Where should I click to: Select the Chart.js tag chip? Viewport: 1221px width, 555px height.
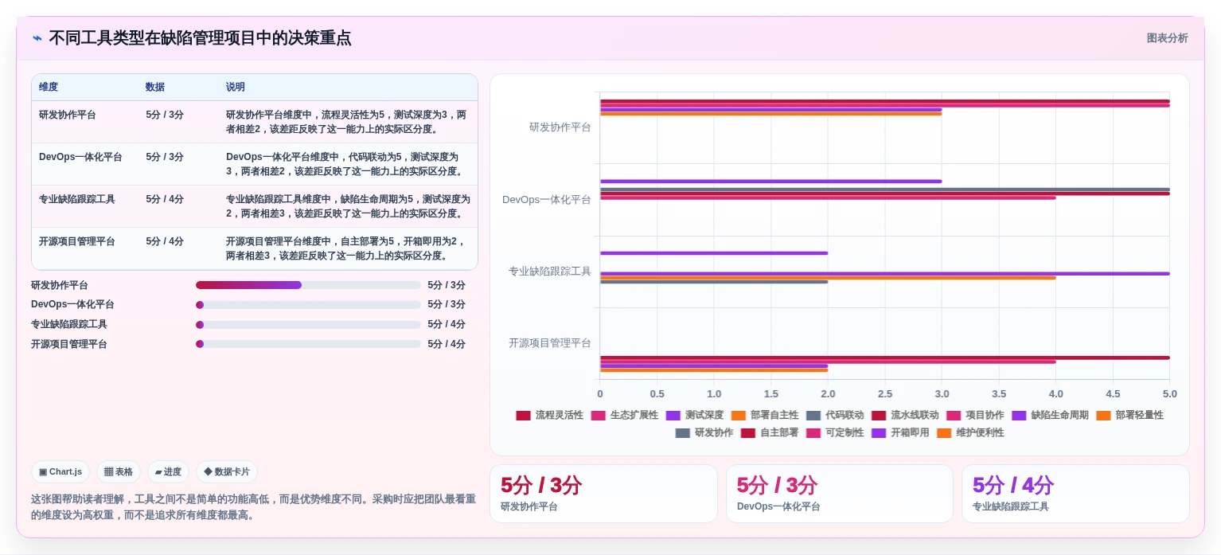click(60, 471)
